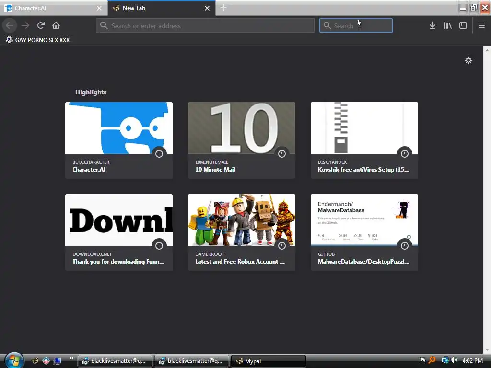Screen dimensions: 491x368
Task: Click the Show Desktop quick launch icon
Action: pyautogui.click(x=58, y=361)
